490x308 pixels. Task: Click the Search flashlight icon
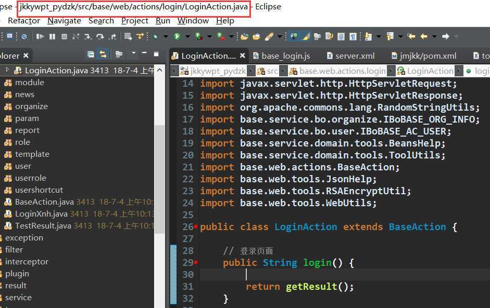click(x=269, y=36)
